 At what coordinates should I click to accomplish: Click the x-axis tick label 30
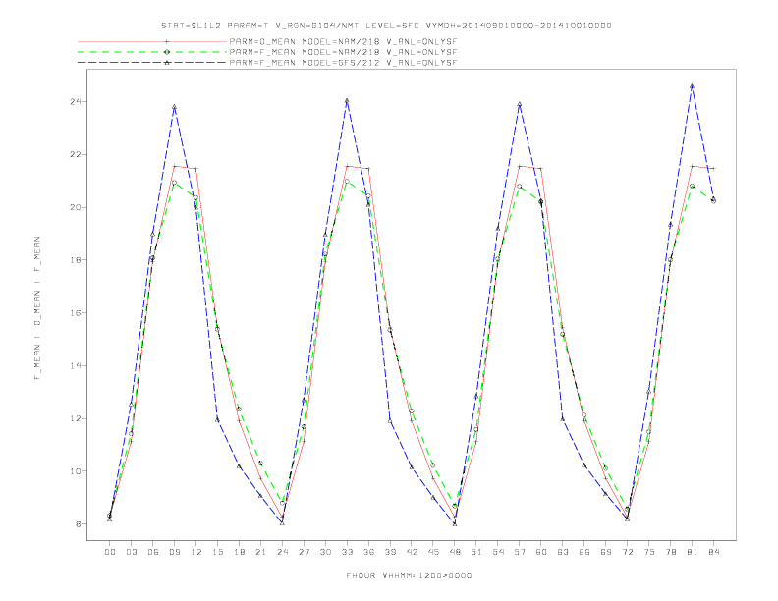coord(325,552)
